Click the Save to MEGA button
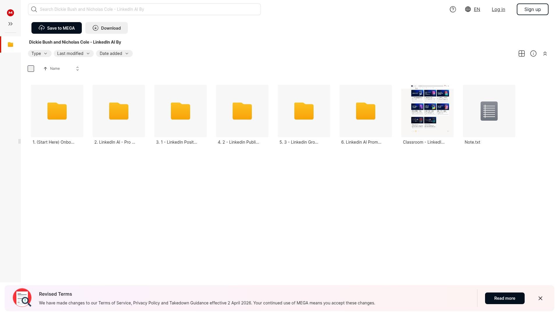The width and height of the screenshot is (559, 314). 56,28
